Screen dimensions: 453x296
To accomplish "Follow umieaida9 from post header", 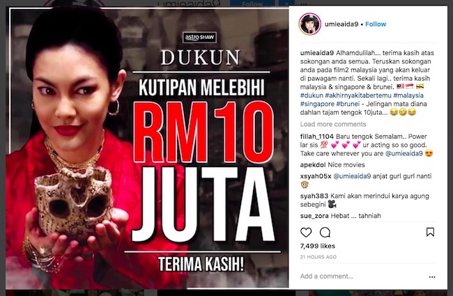I will point(376,24).
